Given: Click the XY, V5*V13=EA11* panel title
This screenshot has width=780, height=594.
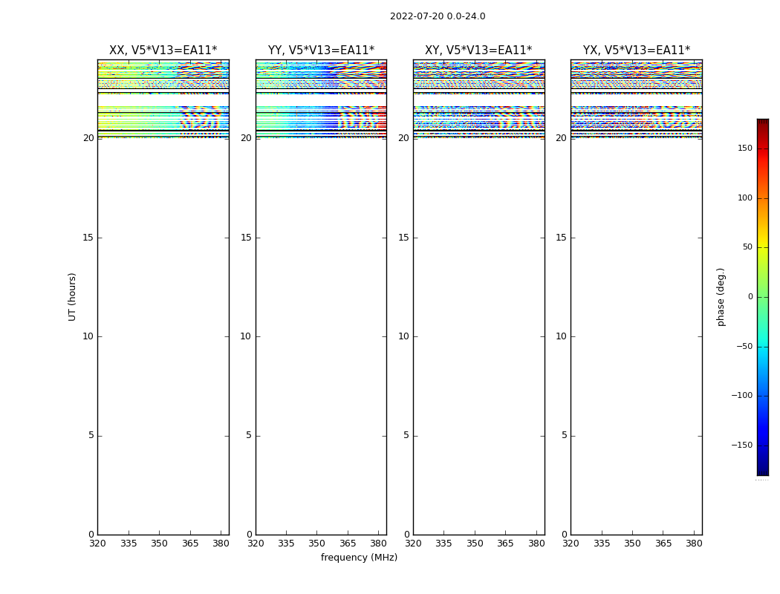Looking at the screenshot, I should click(x=478, y=50).
